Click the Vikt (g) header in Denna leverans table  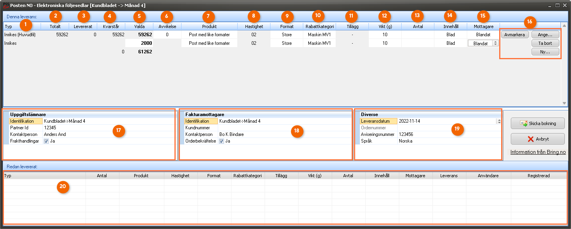(385, 26)
